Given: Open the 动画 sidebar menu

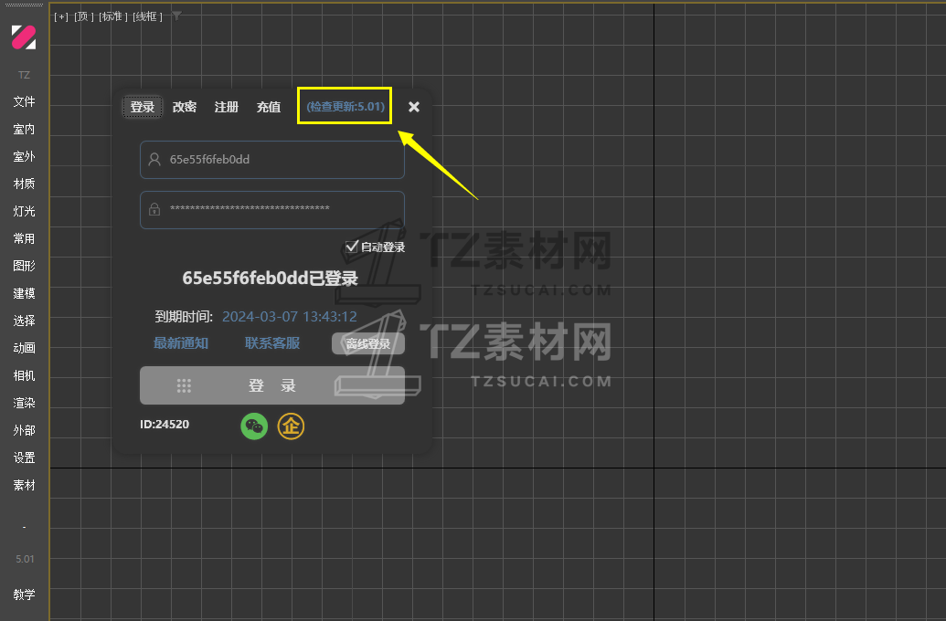Looking at the screenshot, I should [24, 348].
